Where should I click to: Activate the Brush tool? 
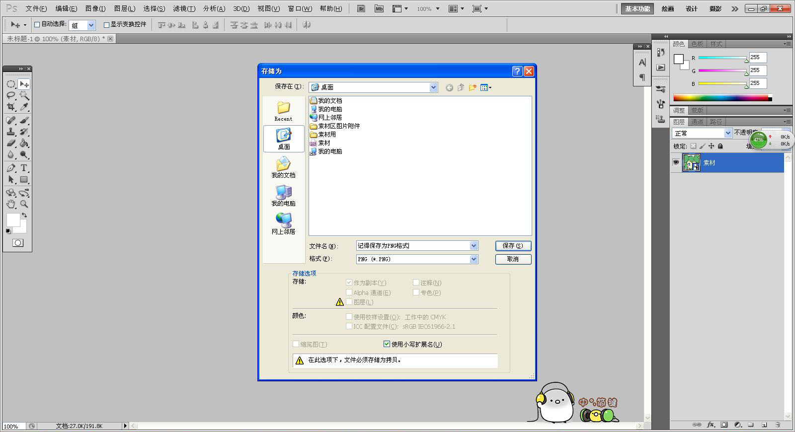24,120
